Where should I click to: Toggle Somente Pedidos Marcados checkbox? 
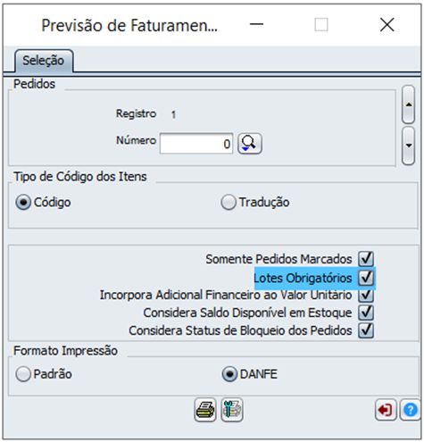click(x=366, y=259)
